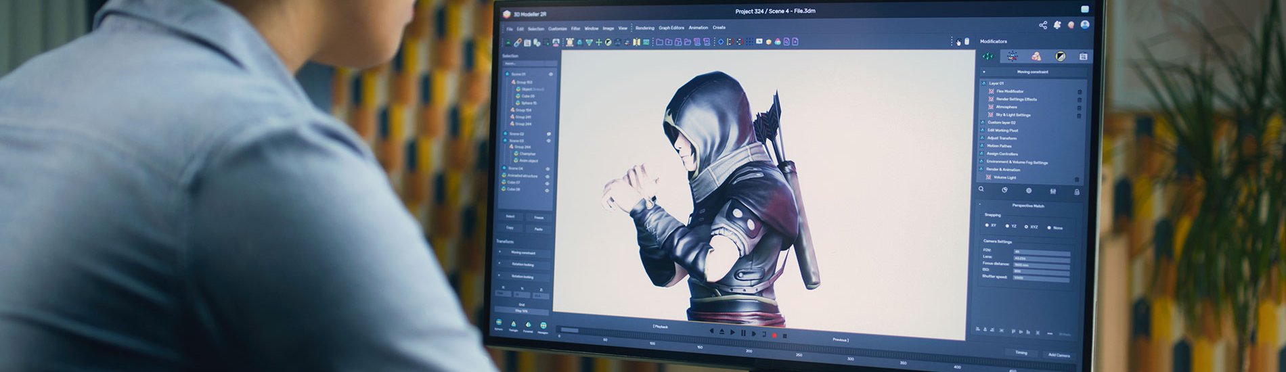Click the dotted grid toolbar icon
This screenshot has height=372, width=1286.
tap(749, 42)
